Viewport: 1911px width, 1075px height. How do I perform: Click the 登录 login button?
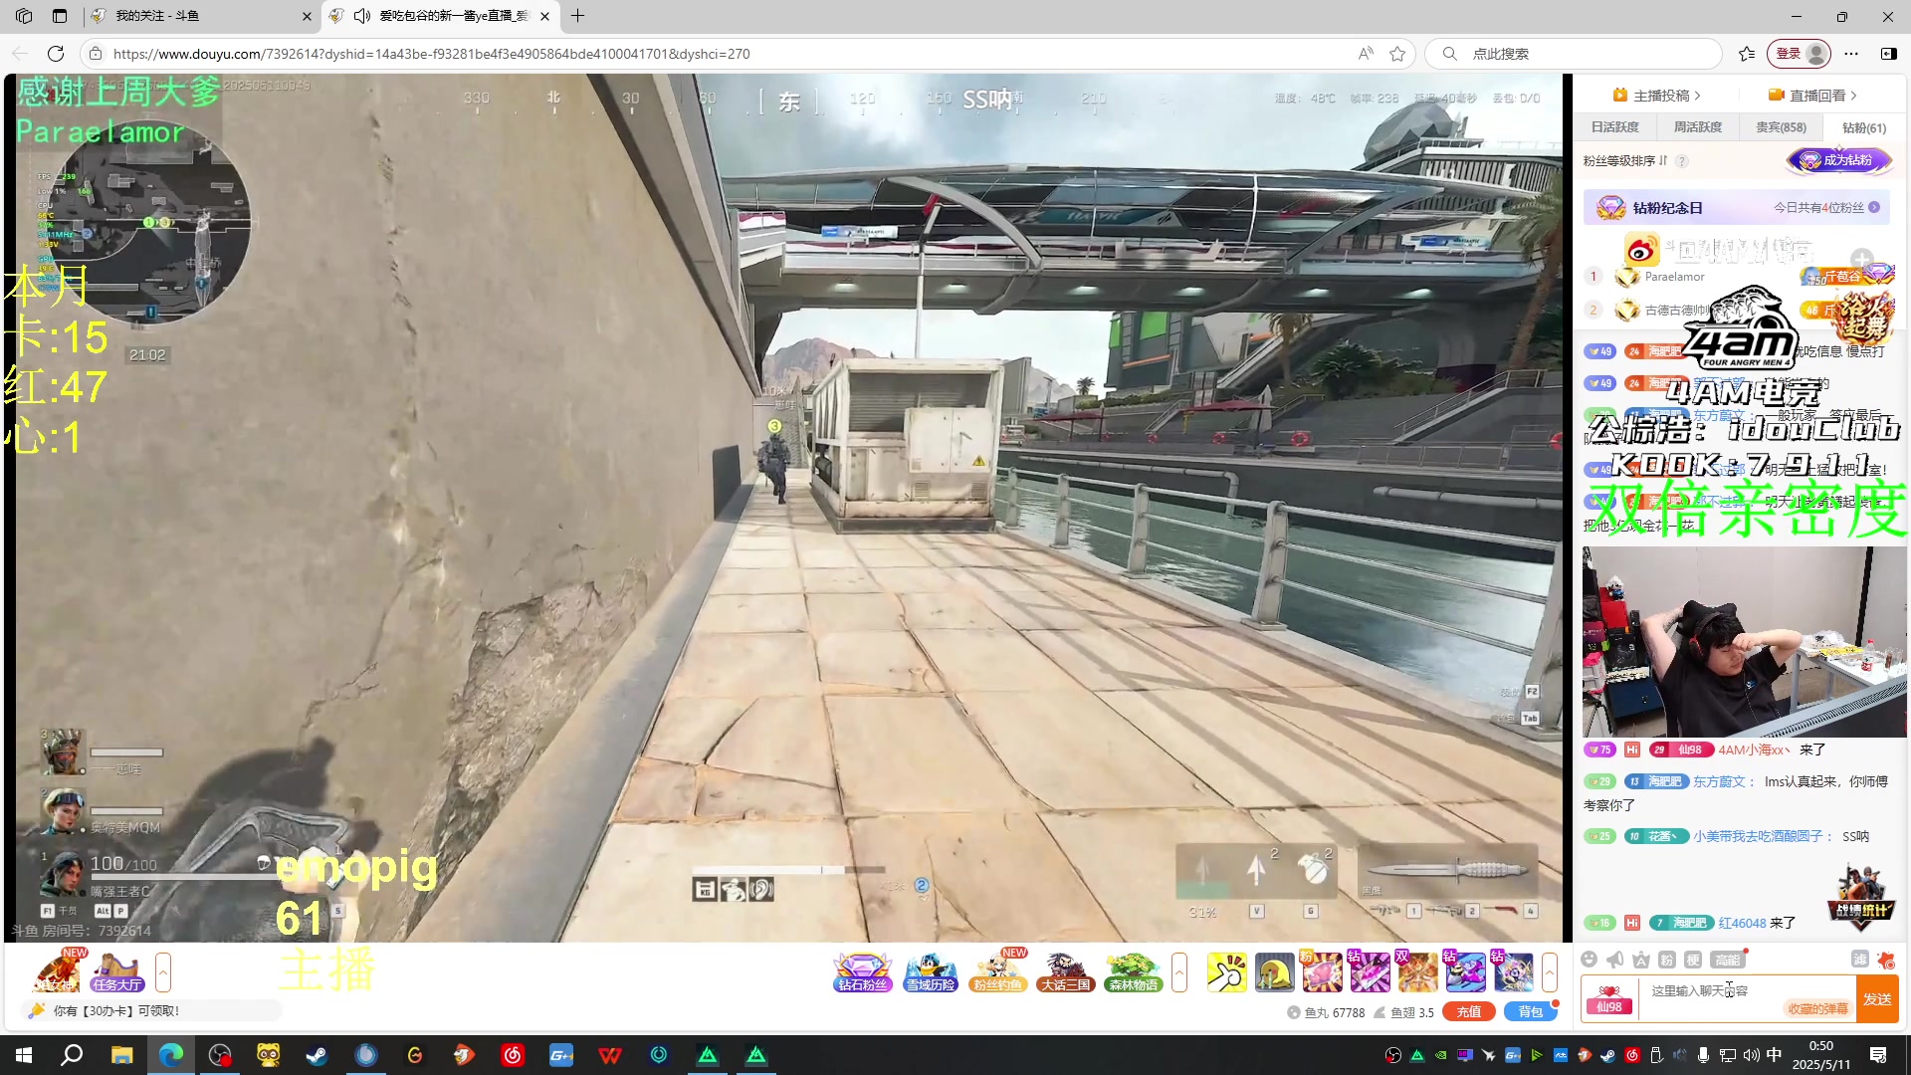[x=1800, y=54]
